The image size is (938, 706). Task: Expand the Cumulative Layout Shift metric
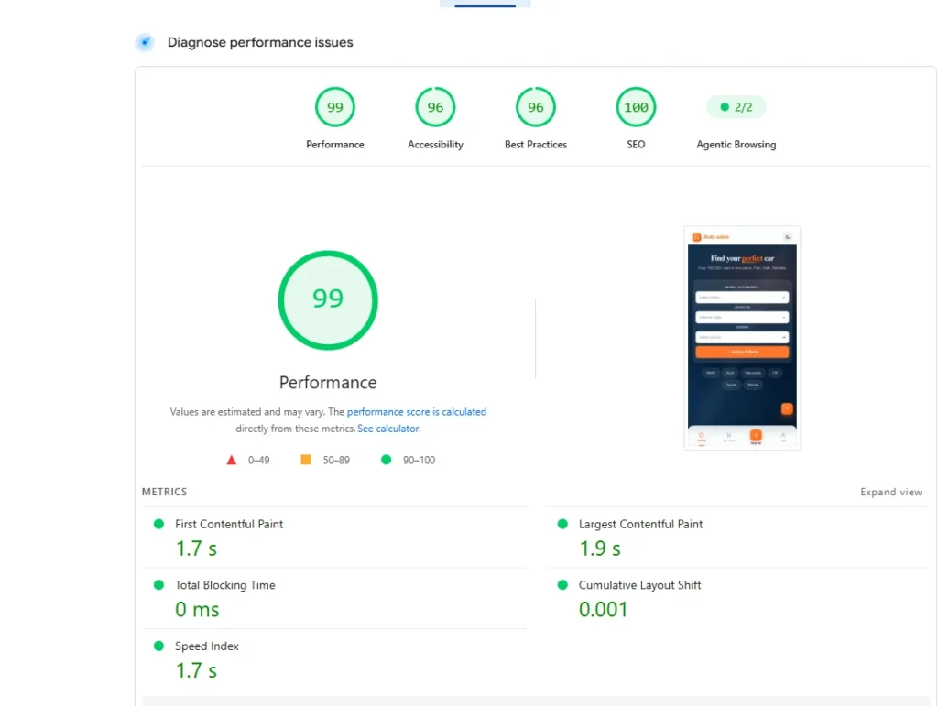pyautogui.click(x=737, y=598)
